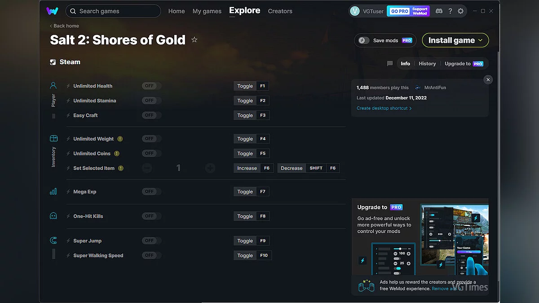Open the movement mods category icon
Image resolution: width=539 pixels, height=303 pixels.
(53, 240)
